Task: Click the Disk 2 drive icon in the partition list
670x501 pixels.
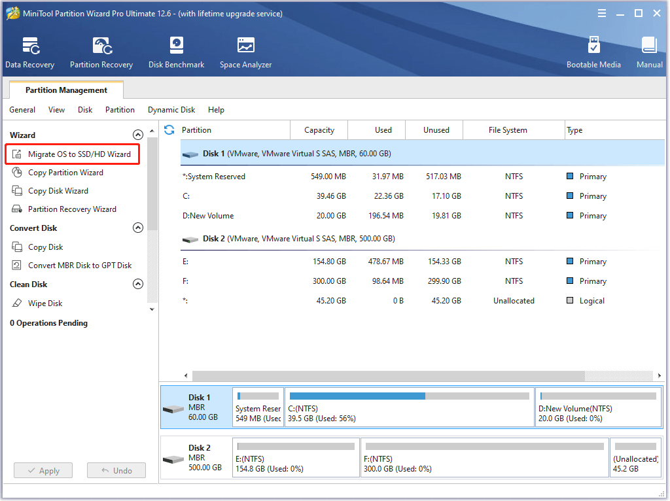Action: [190, 239]
